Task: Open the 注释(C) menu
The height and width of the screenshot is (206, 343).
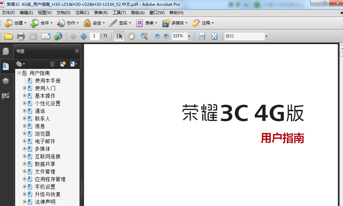Action: pyautogui.click(x=82, y=13)
